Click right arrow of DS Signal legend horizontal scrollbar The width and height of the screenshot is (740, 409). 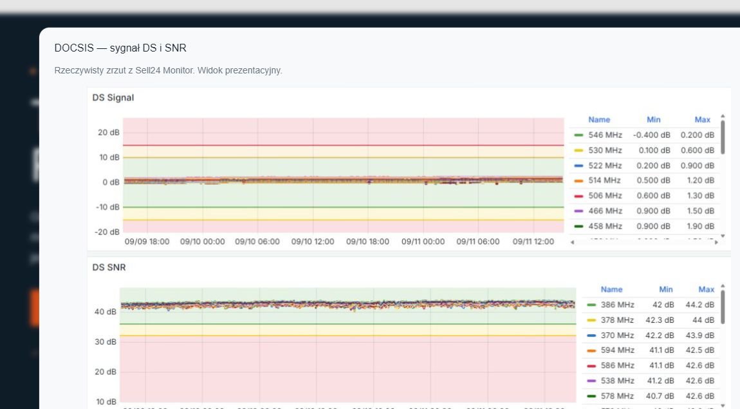[x=716, y=242]
